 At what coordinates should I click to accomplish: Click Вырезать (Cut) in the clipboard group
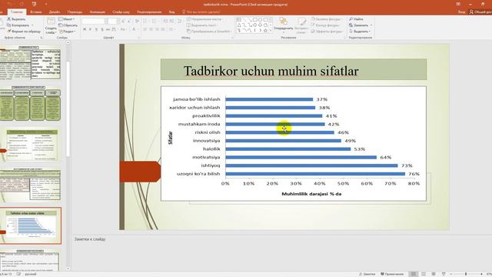(16, 19)
